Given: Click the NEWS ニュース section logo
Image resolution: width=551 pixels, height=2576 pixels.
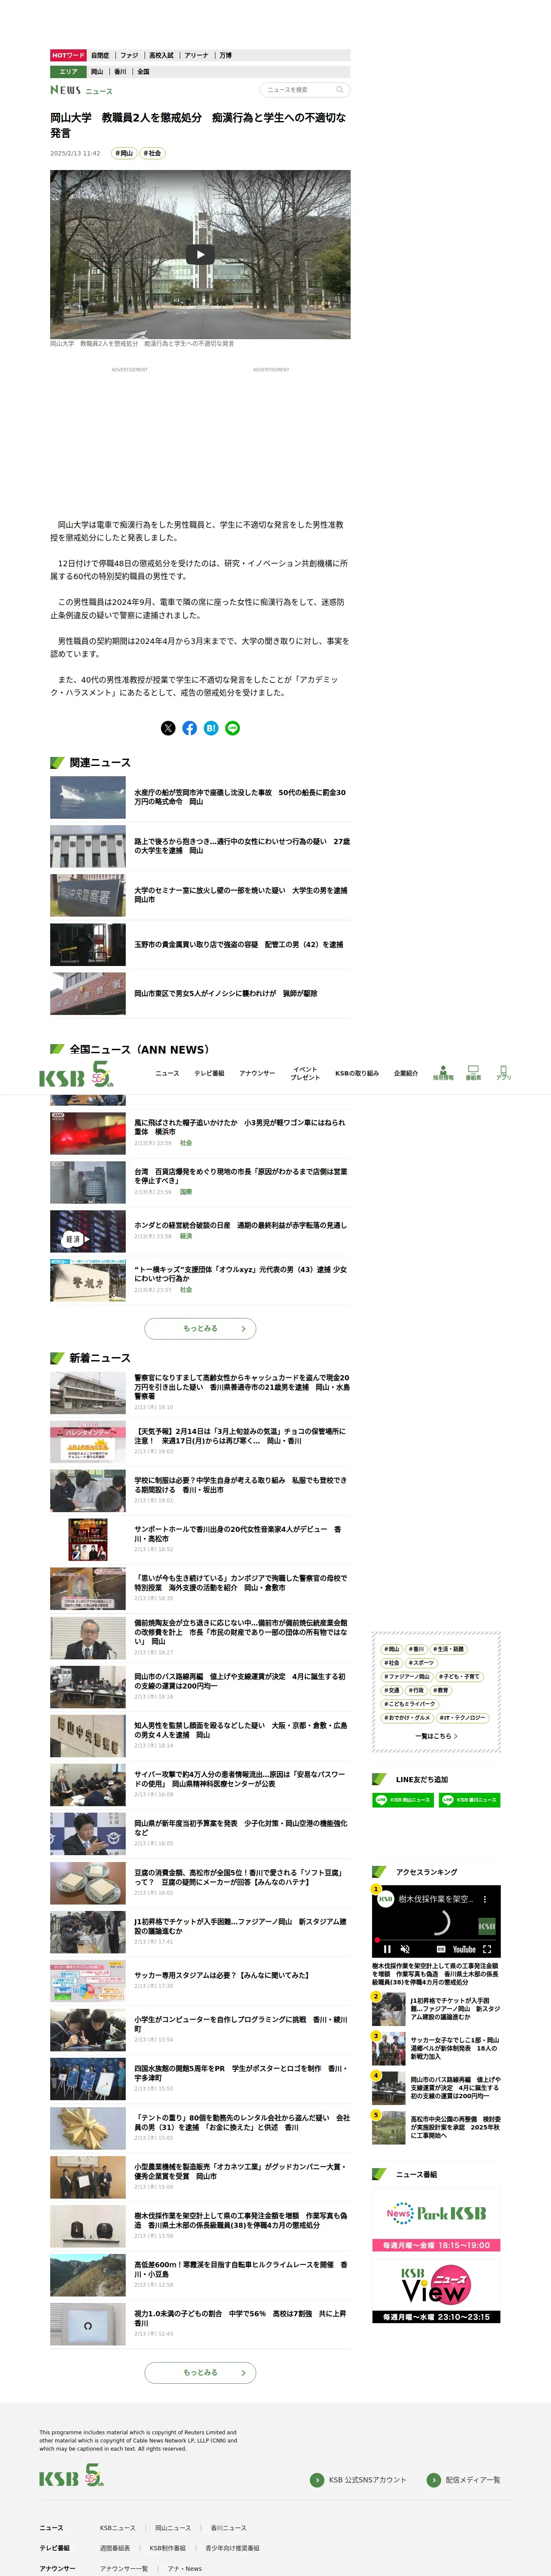Looking at the screenshot, I should click(x=81, y=90).
